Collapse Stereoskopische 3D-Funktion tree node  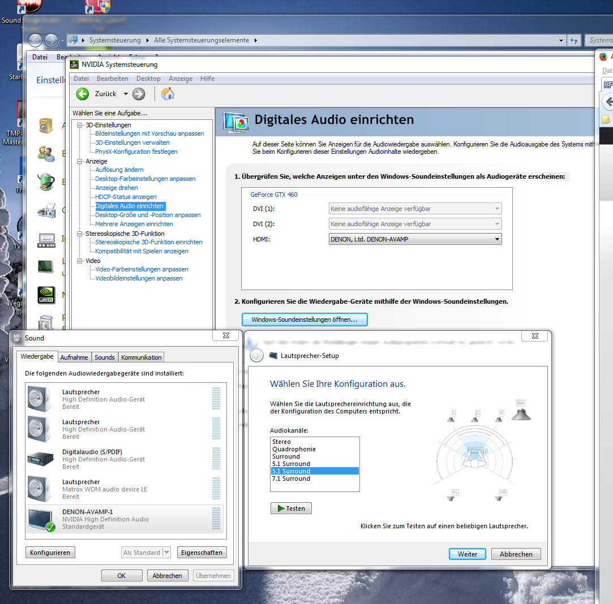(x=80, y=234)
